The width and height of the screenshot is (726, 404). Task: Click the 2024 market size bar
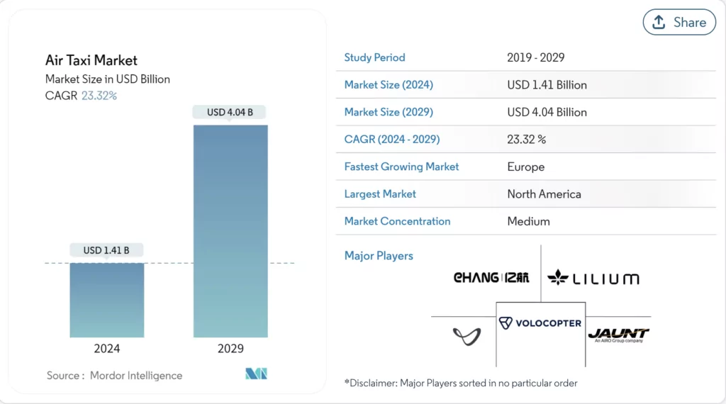(x=106, y=300)
